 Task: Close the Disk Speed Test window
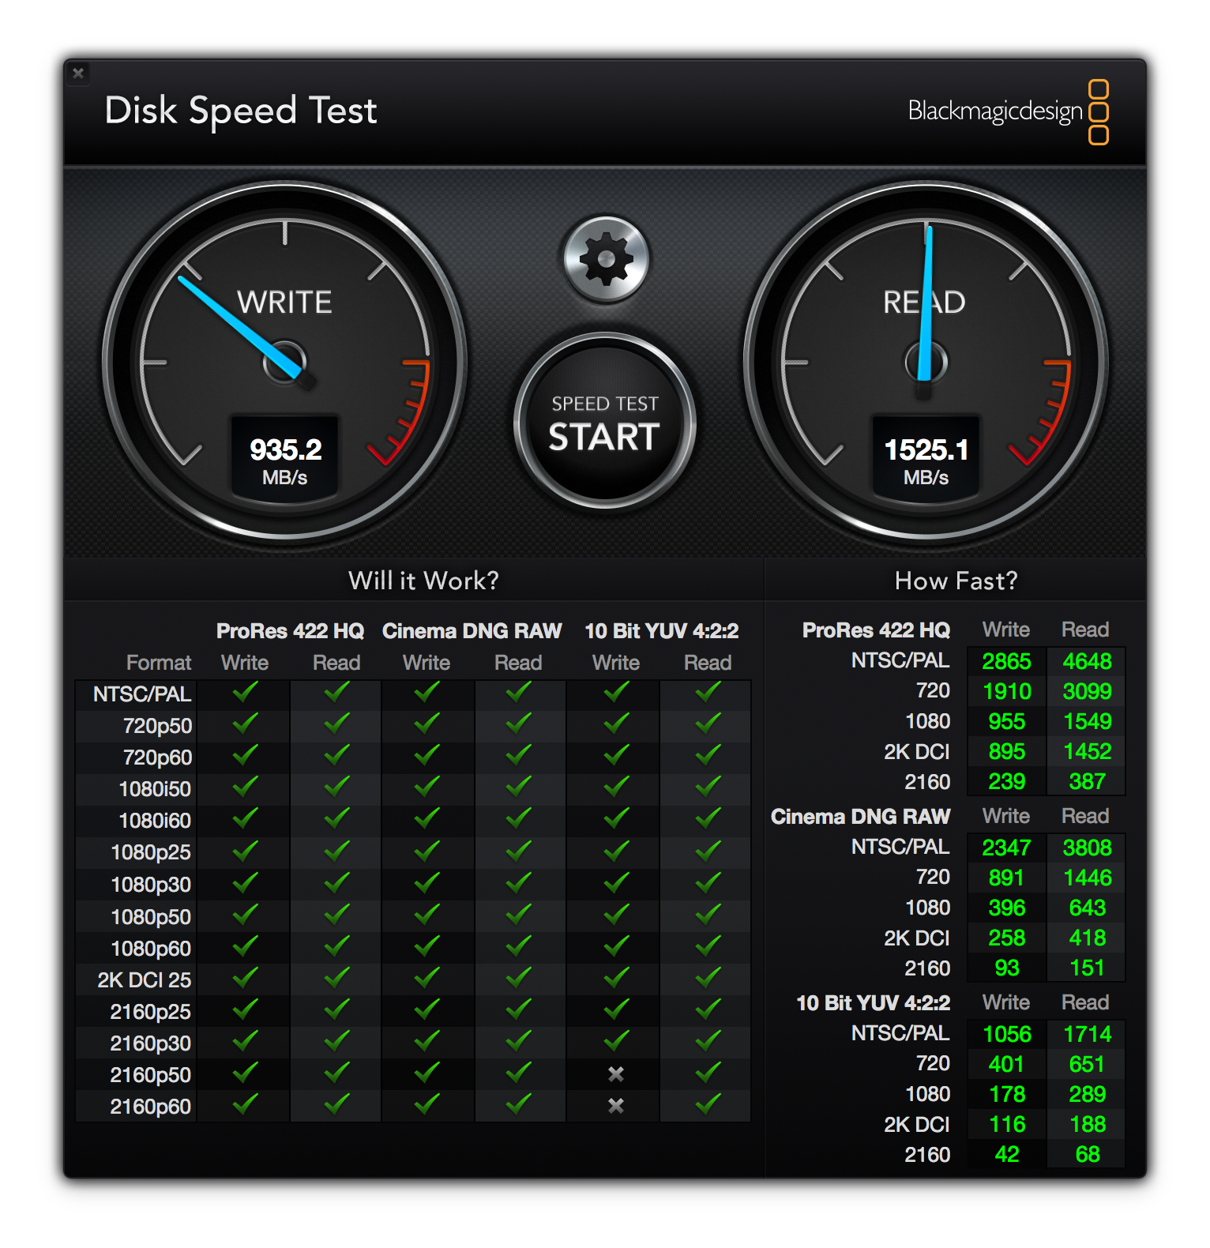pos(78,73)
